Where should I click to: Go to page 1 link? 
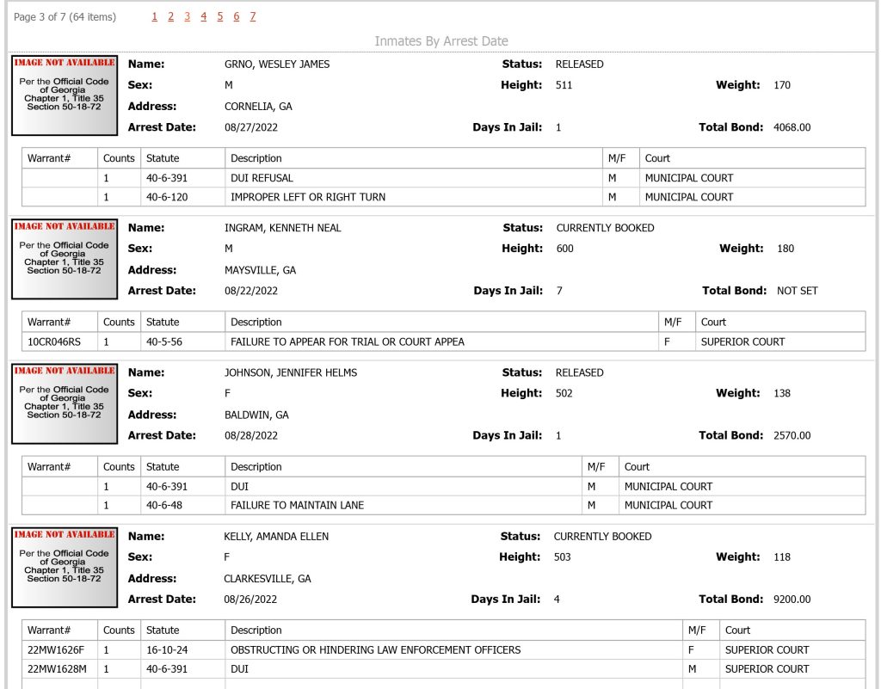click(x=155, y=17)
